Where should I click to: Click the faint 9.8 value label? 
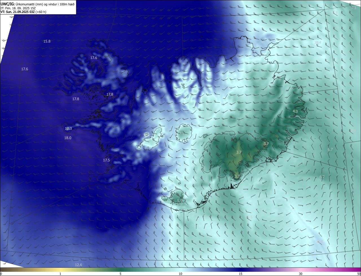click(335, 13)
